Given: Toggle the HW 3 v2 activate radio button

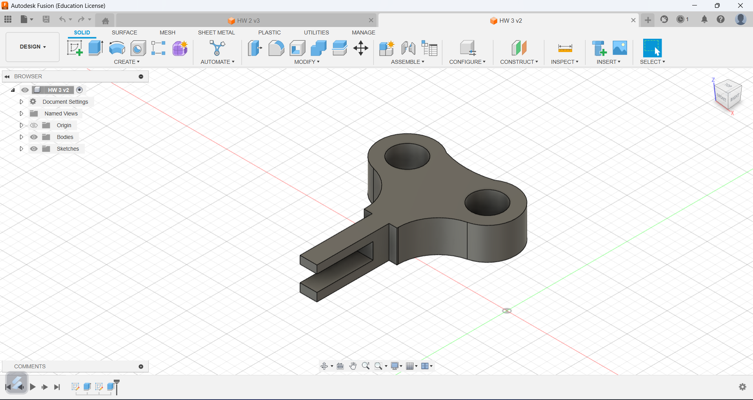Looking at the screenshot, I should pos(80,90).
